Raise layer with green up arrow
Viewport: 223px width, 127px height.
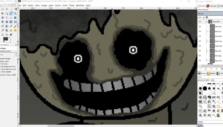pyautogui.click(x=211, y=69)
